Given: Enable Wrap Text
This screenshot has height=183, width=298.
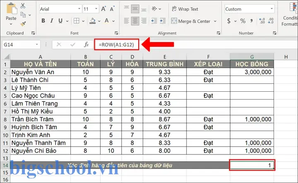Looking at the screenshot, I should pyautogui.click(x=185, y=9).
